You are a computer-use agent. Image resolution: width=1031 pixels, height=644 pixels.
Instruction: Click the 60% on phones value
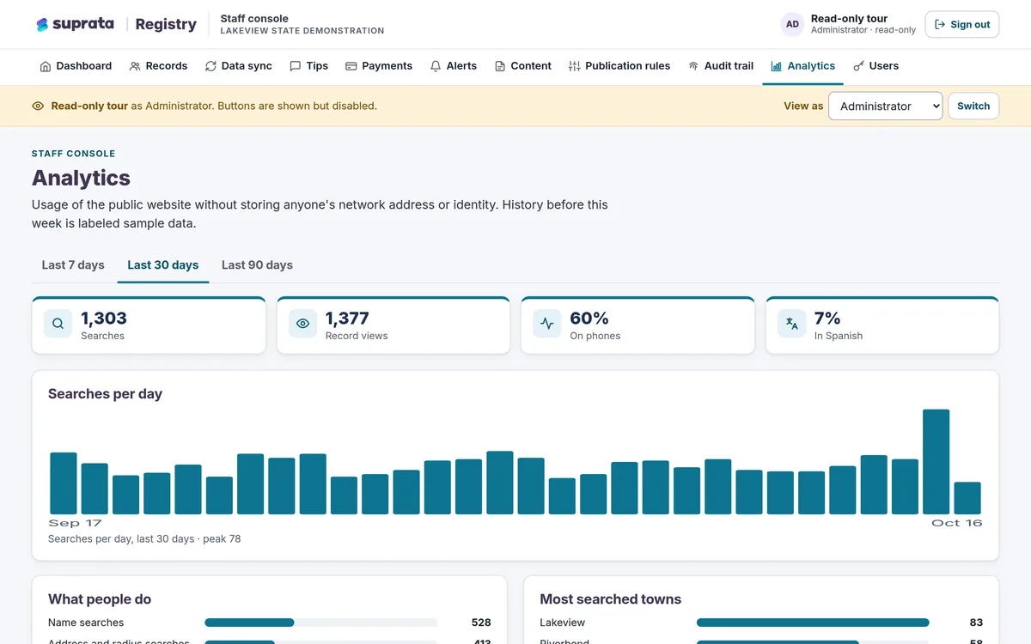[589, 318]
